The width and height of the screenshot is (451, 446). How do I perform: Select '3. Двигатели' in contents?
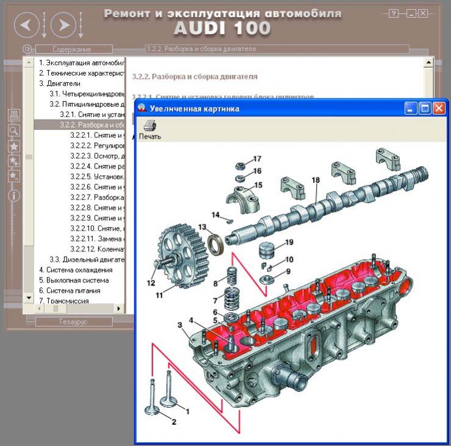pyautogui.click(x=60, y=84)
